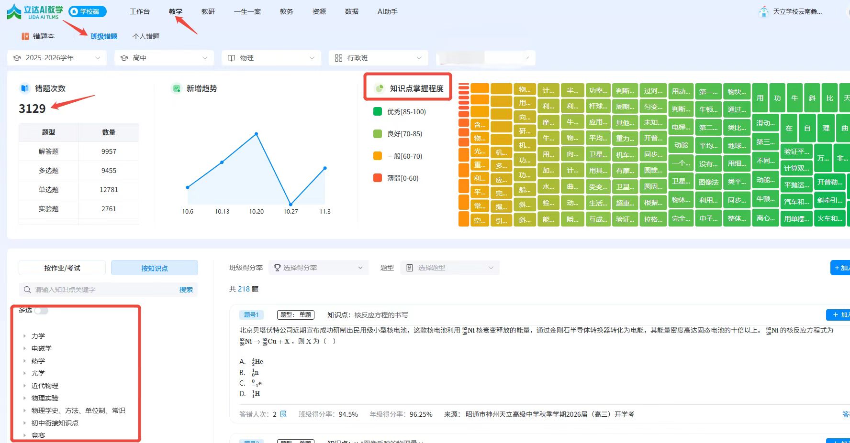
Task: Open the 2025-2026学年 dropdown
Action: pyautogui.click(x=57, y=58)
